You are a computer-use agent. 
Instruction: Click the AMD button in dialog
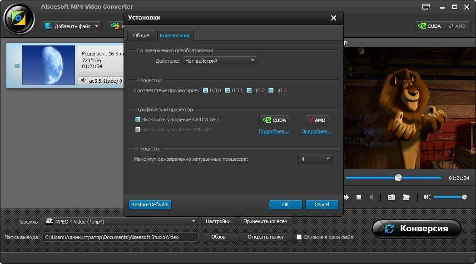click(317, 120)
